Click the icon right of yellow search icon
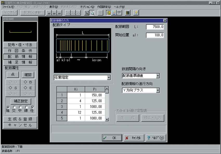 click(114, 13)
